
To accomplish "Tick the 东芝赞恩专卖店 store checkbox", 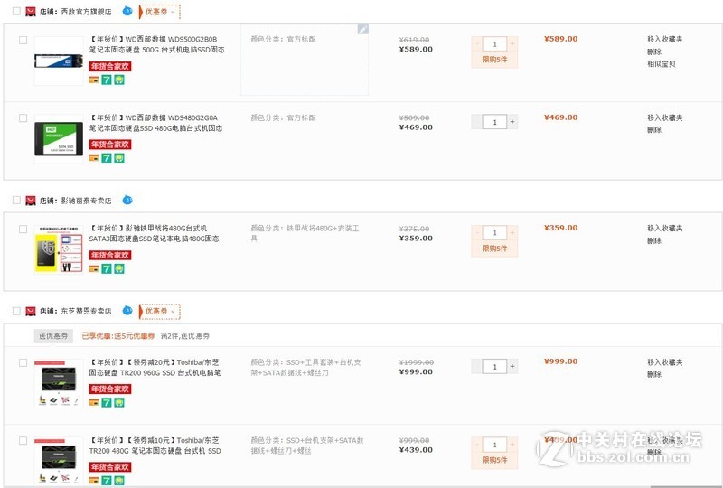I will click(16, 311).
